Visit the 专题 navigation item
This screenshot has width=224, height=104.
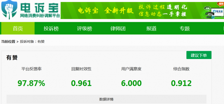185,29
